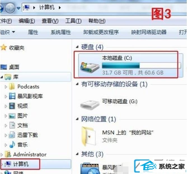Open the 查看(V) menu
187x174 pixels.
pos(50,21)
